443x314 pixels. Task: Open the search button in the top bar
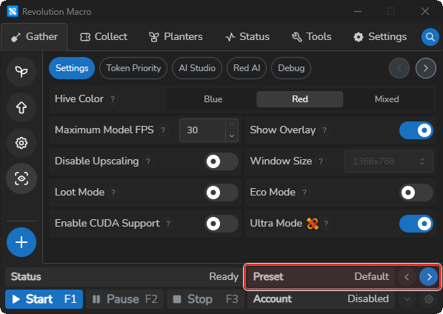pos(430,37)
